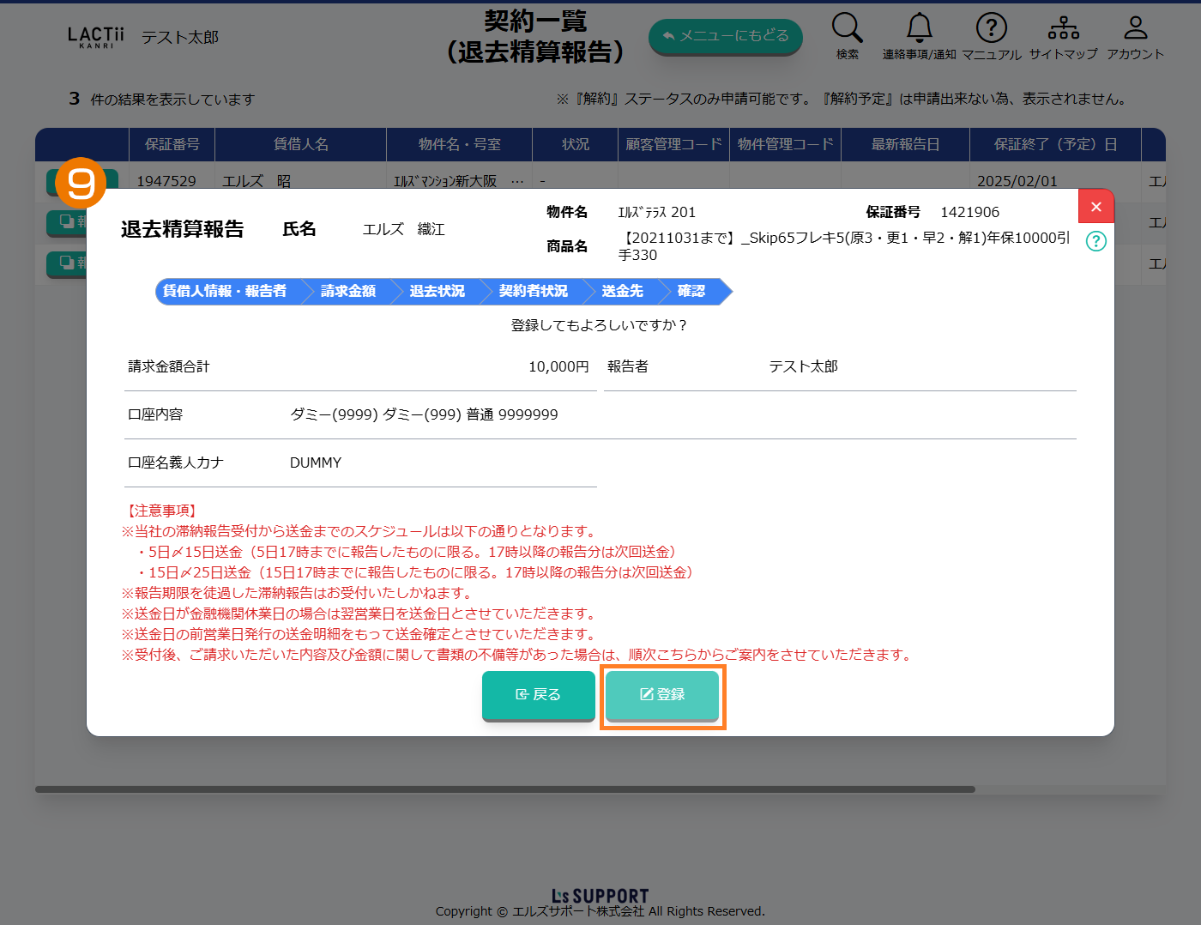The height and width of the screenshot is (925, 1201).
Task: Open the manual question mark icon
Action: click(x=991, y=28)
